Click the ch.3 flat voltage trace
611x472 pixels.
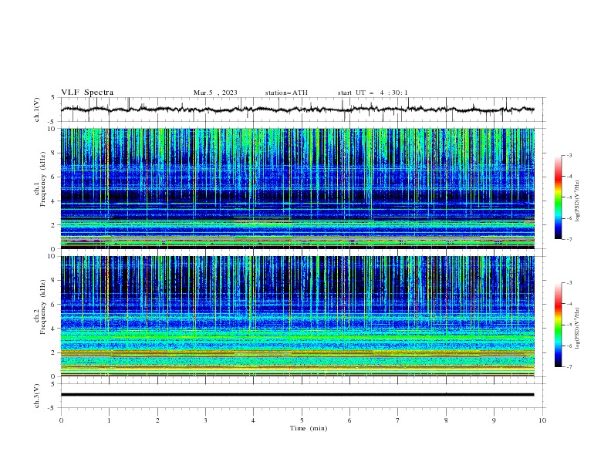click(297, 395)
